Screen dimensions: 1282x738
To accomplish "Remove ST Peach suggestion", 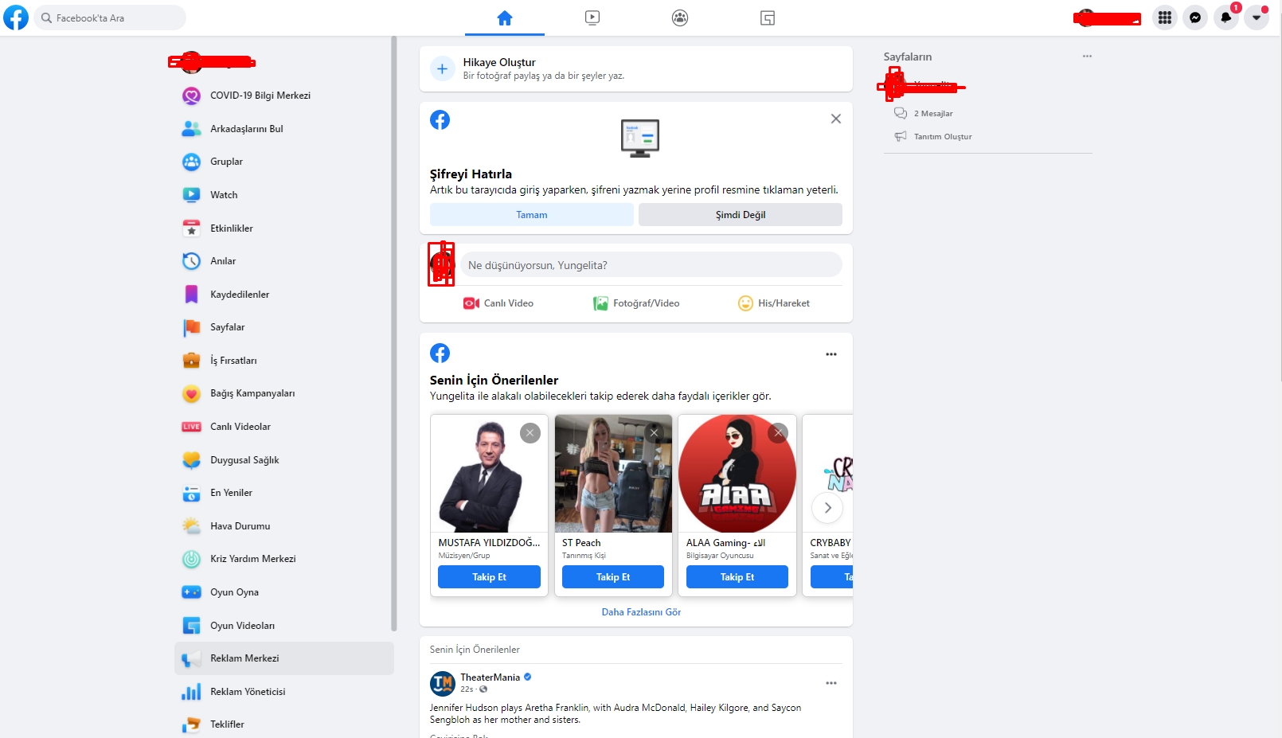I will point(655,433).
